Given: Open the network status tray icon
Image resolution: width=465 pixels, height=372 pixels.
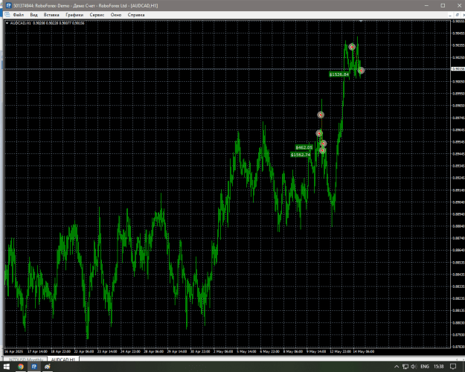Looking at the screenshot, I should (x=405, y=367).
